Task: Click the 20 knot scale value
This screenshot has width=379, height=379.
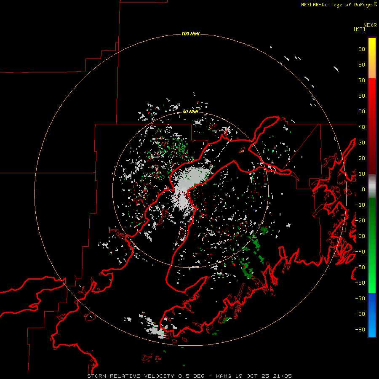Action: coord(362,158)
